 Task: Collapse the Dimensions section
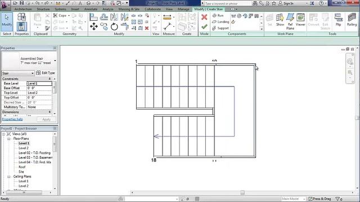(x=49, y=112)
